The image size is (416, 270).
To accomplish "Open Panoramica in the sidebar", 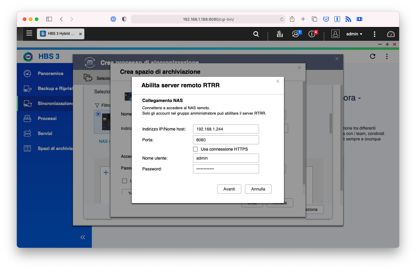I will coord(50,73).
